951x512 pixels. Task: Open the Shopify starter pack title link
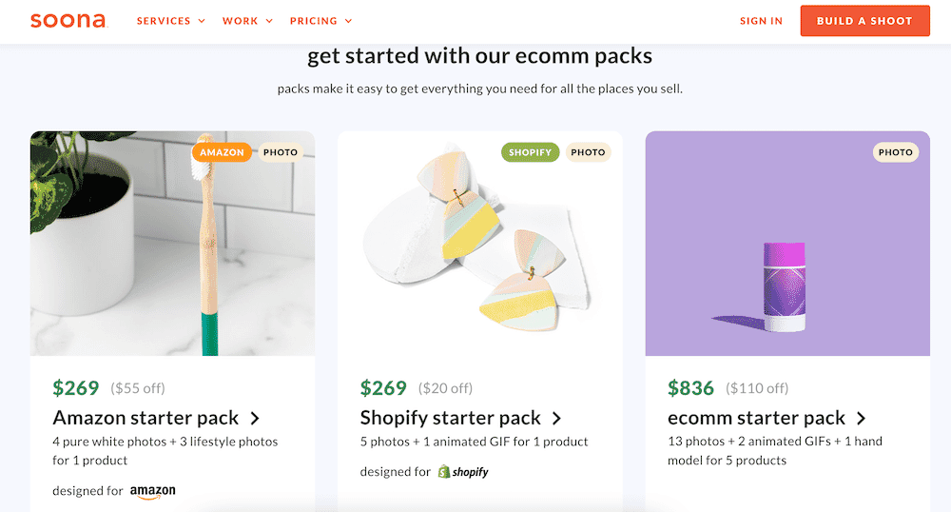[x=451, y=418]
